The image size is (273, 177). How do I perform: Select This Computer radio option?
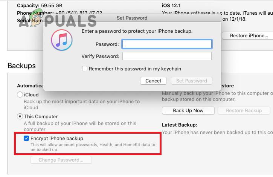20,116
